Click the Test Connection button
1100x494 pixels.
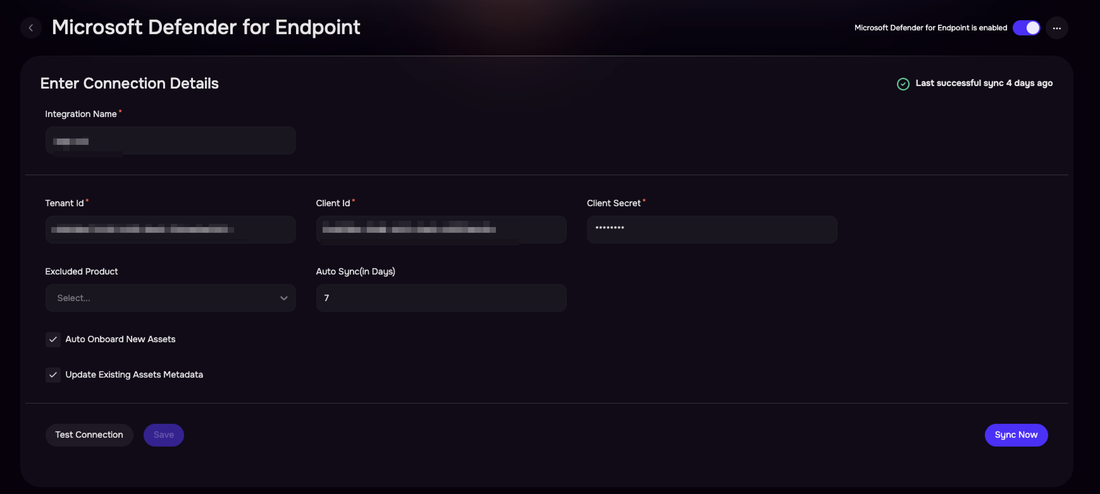(89, 435)
